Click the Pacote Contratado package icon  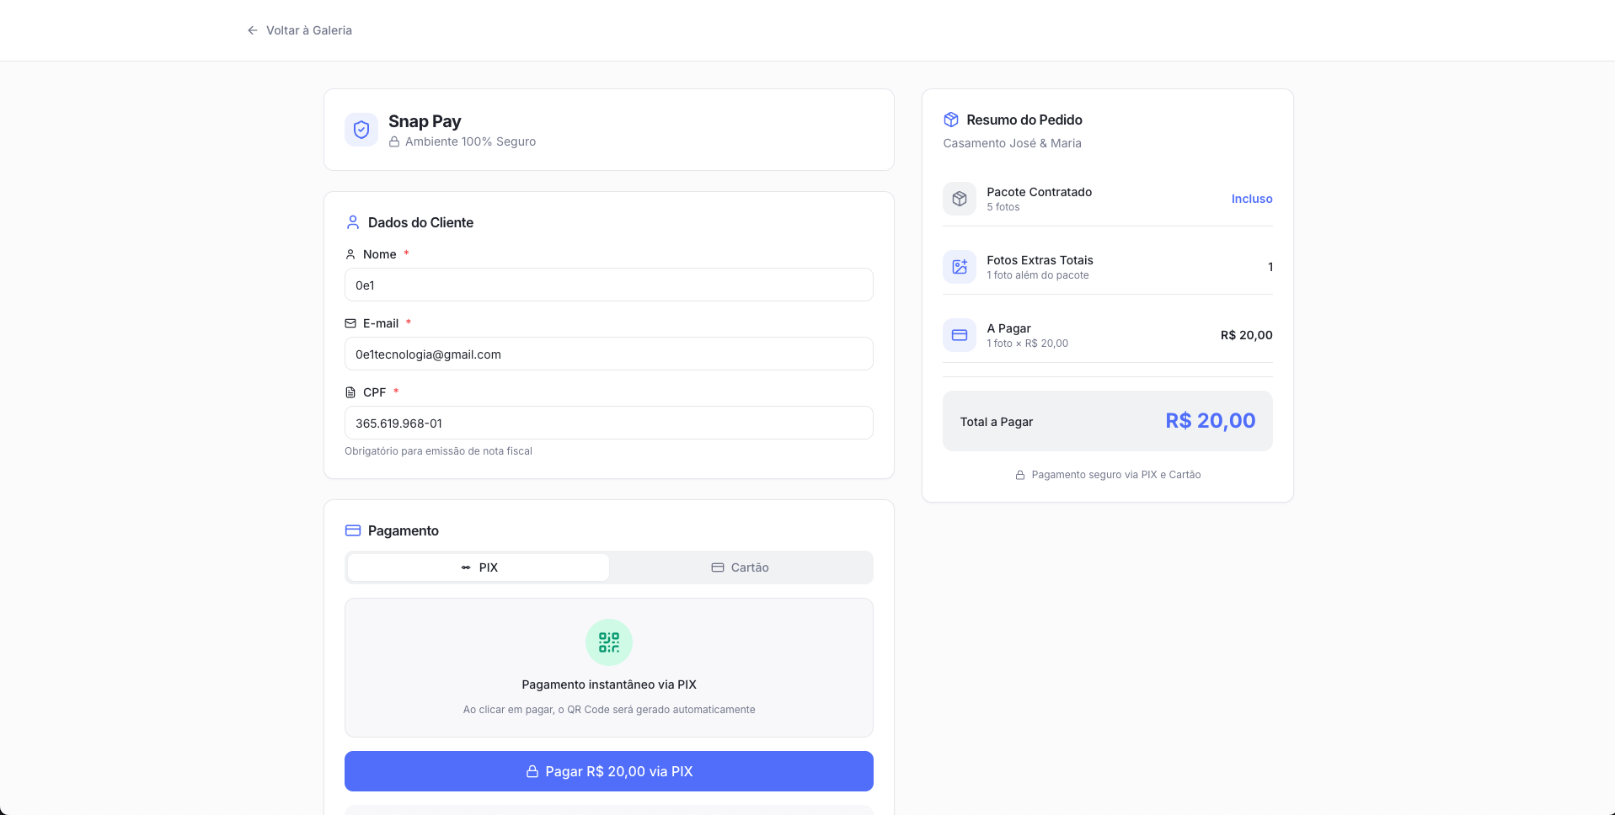960,199
